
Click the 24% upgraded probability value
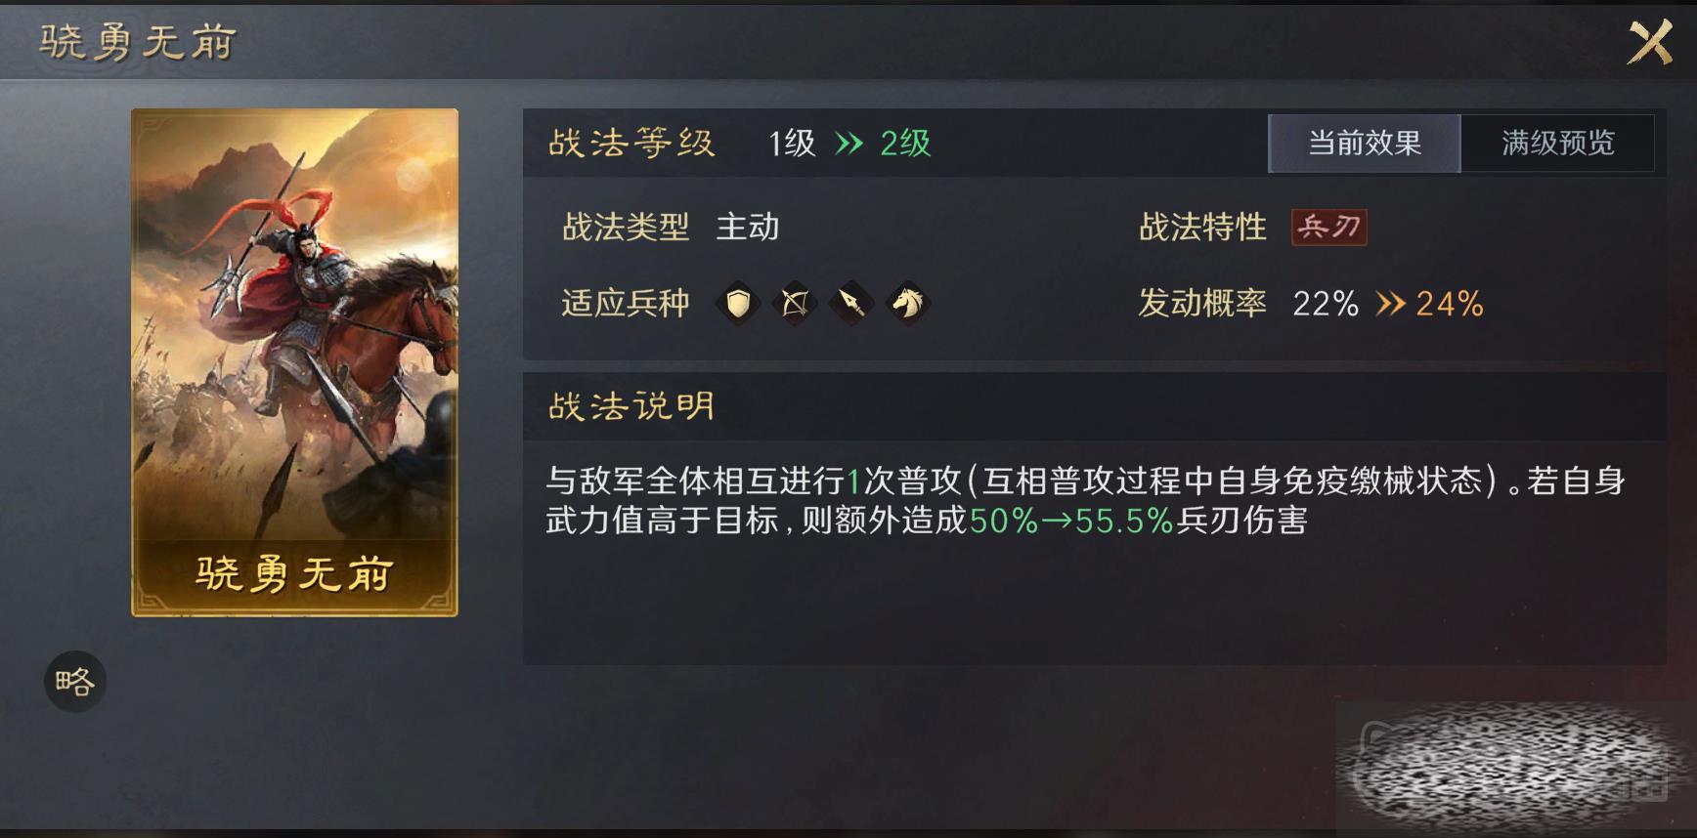pyautogui.click(x=1450, y=304)
